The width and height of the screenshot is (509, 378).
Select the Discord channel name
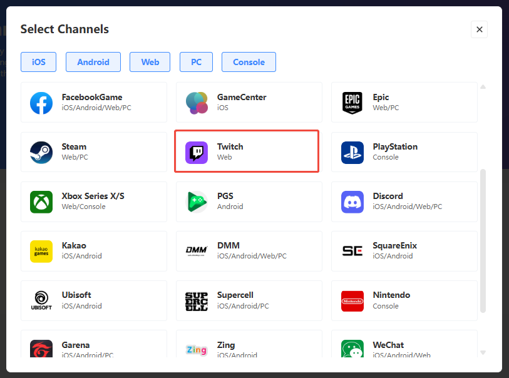point(388,196)
